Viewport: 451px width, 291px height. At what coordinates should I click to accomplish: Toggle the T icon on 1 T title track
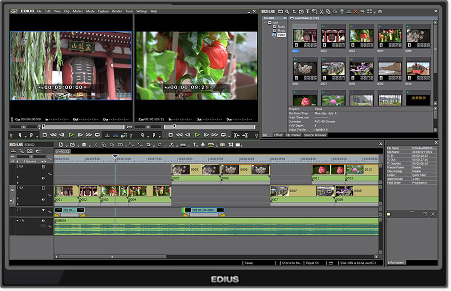click(x=43, y=210)
